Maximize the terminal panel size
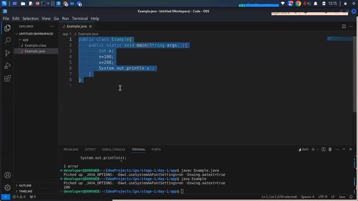The width and height of the screenshot is (358, 201). click(x=344, y=150)
